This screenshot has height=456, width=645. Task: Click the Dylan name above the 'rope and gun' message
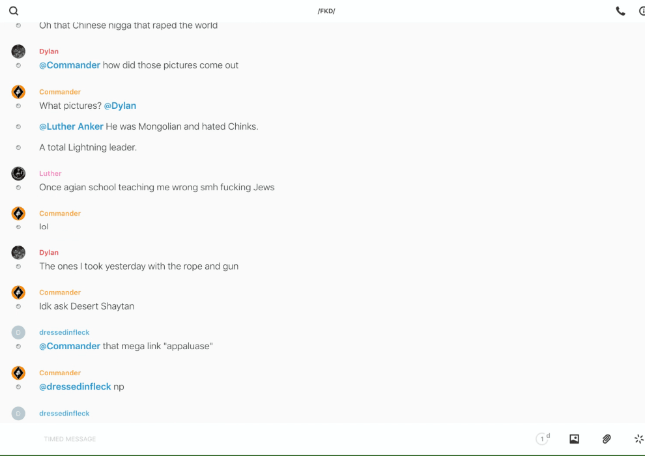click(49, 252)
